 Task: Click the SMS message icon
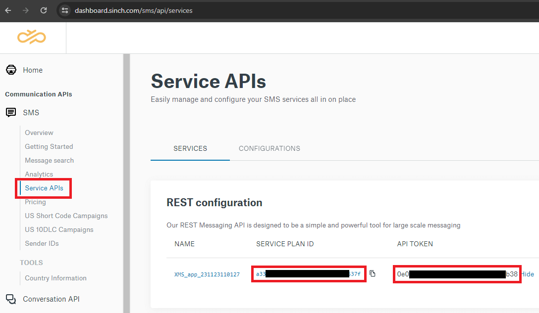[x=11, y=113]
